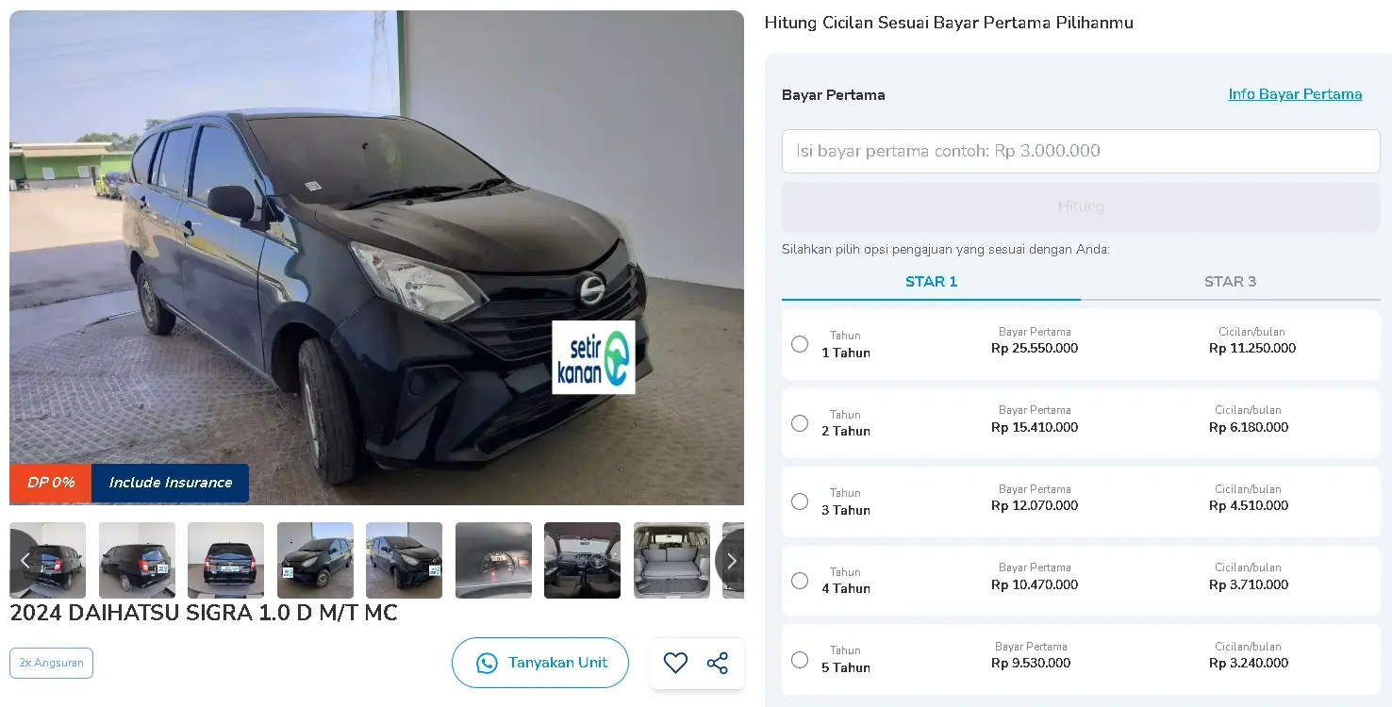The height and width of the screenshot is (707, 1392).
Task: Select the 5 Tahun radio option
Action: (800, 660)
